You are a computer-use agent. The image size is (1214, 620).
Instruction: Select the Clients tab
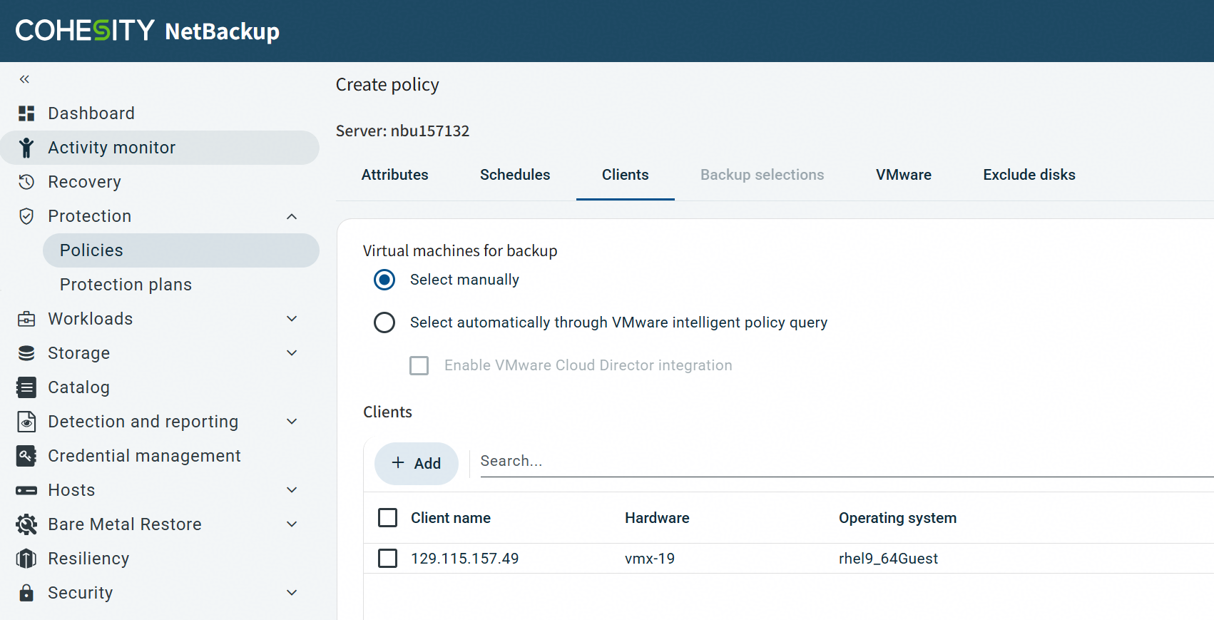click(626, 175)
